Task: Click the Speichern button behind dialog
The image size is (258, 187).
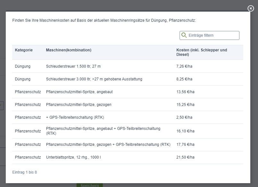Action: (x=90, y=185)
